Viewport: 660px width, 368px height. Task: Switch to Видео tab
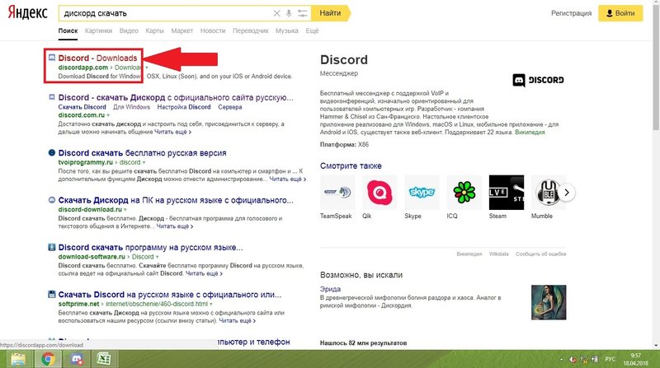129,30
